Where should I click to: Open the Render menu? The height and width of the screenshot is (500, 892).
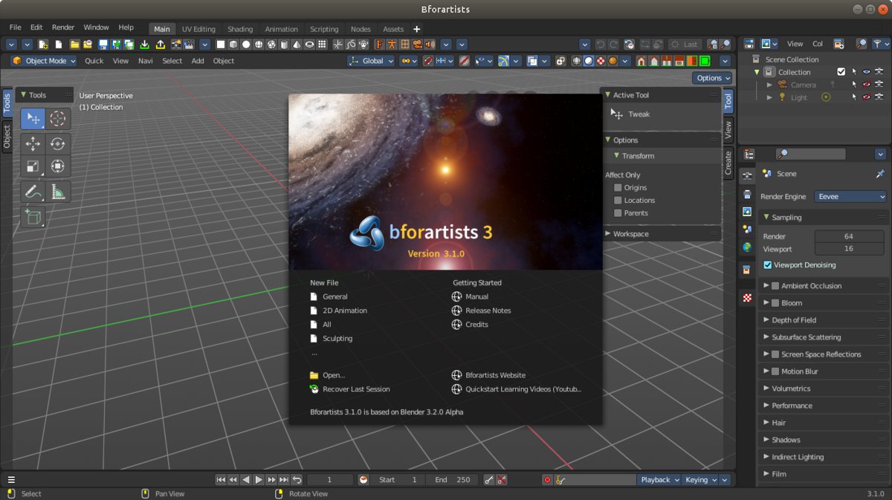coord(63,27)
